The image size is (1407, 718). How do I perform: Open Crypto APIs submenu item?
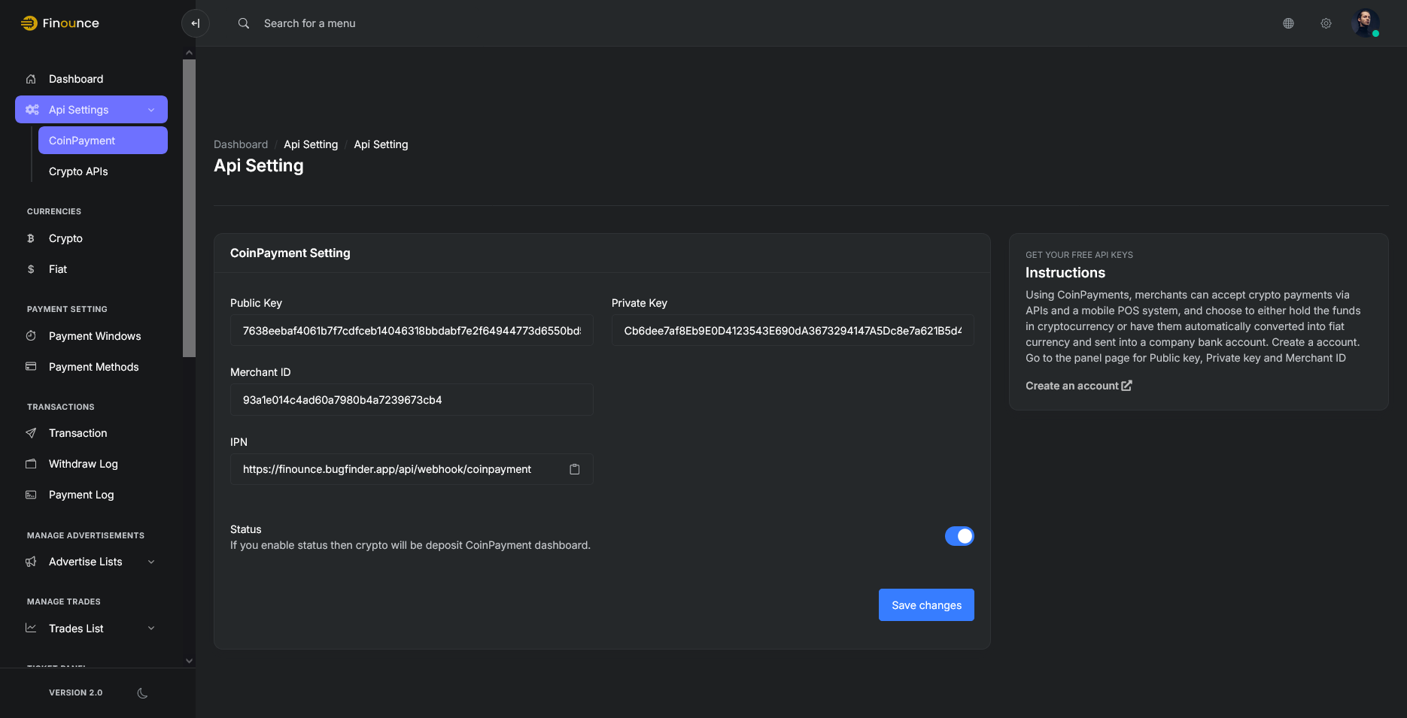point(103,171)
